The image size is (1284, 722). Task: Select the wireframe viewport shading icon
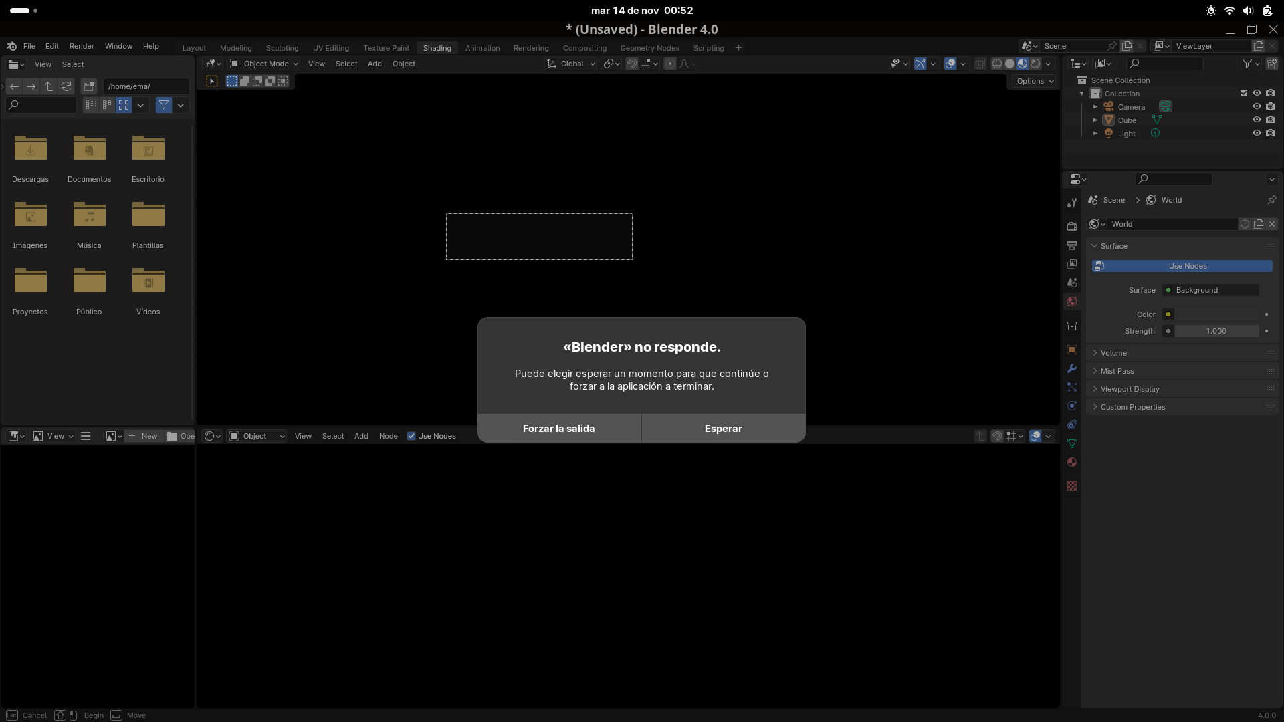997,64
